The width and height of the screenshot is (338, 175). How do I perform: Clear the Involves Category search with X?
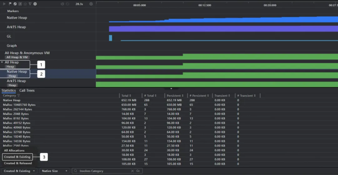tap(132, 171)
